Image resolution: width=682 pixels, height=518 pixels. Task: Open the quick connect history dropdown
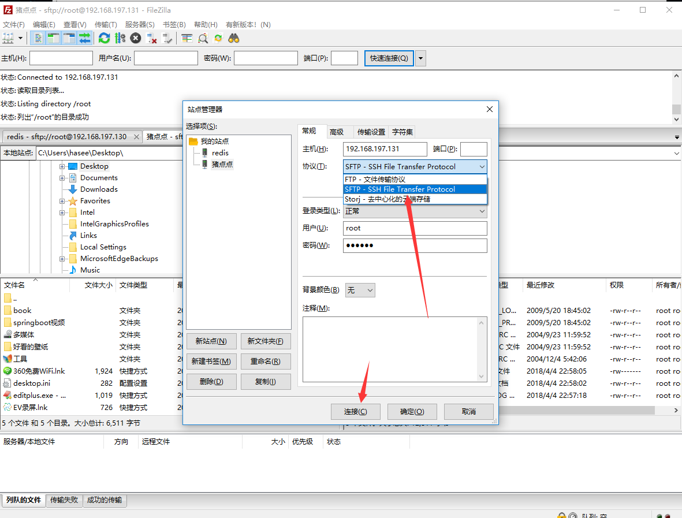(420, 58)
